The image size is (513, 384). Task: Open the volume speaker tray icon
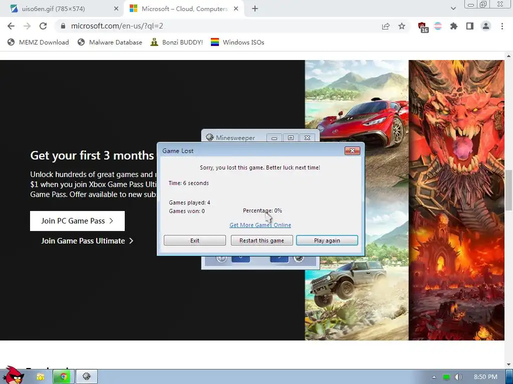[x=458, y=377]
